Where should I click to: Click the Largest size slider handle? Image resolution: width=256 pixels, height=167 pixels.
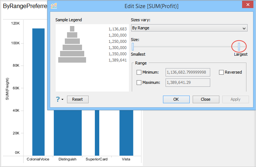point(239,47)
